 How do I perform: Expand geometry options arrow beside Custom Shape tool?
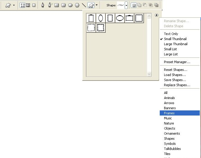coord(97,5)
